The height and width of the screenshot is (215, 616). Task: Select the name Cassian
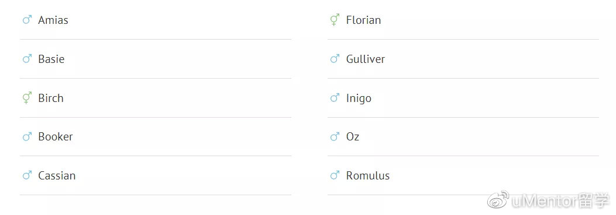(57, 175)
